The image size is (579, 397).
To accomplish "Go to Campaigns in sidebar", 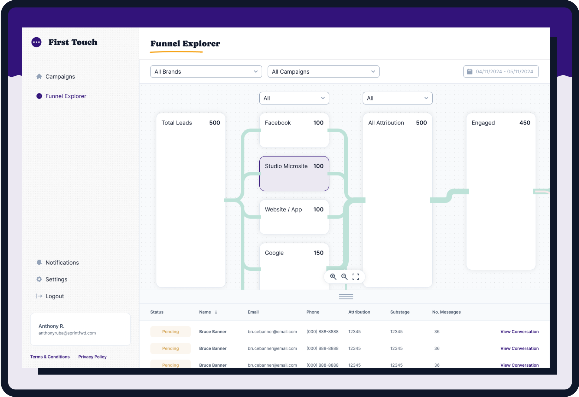I will (x=60, y=76).
